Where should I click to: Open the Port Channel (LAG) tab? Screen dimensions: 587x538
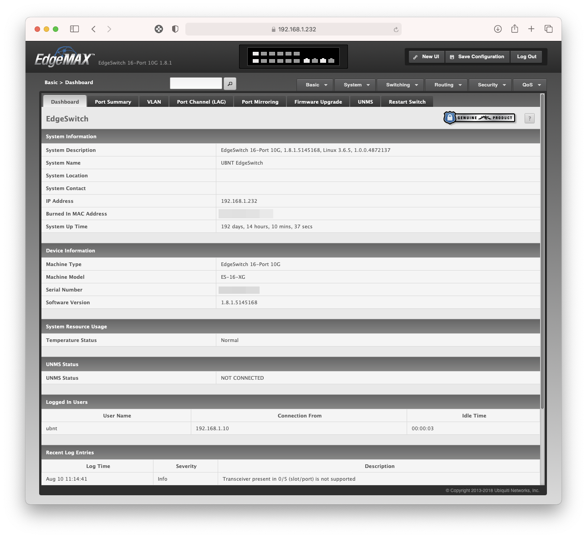coord(201,102)
